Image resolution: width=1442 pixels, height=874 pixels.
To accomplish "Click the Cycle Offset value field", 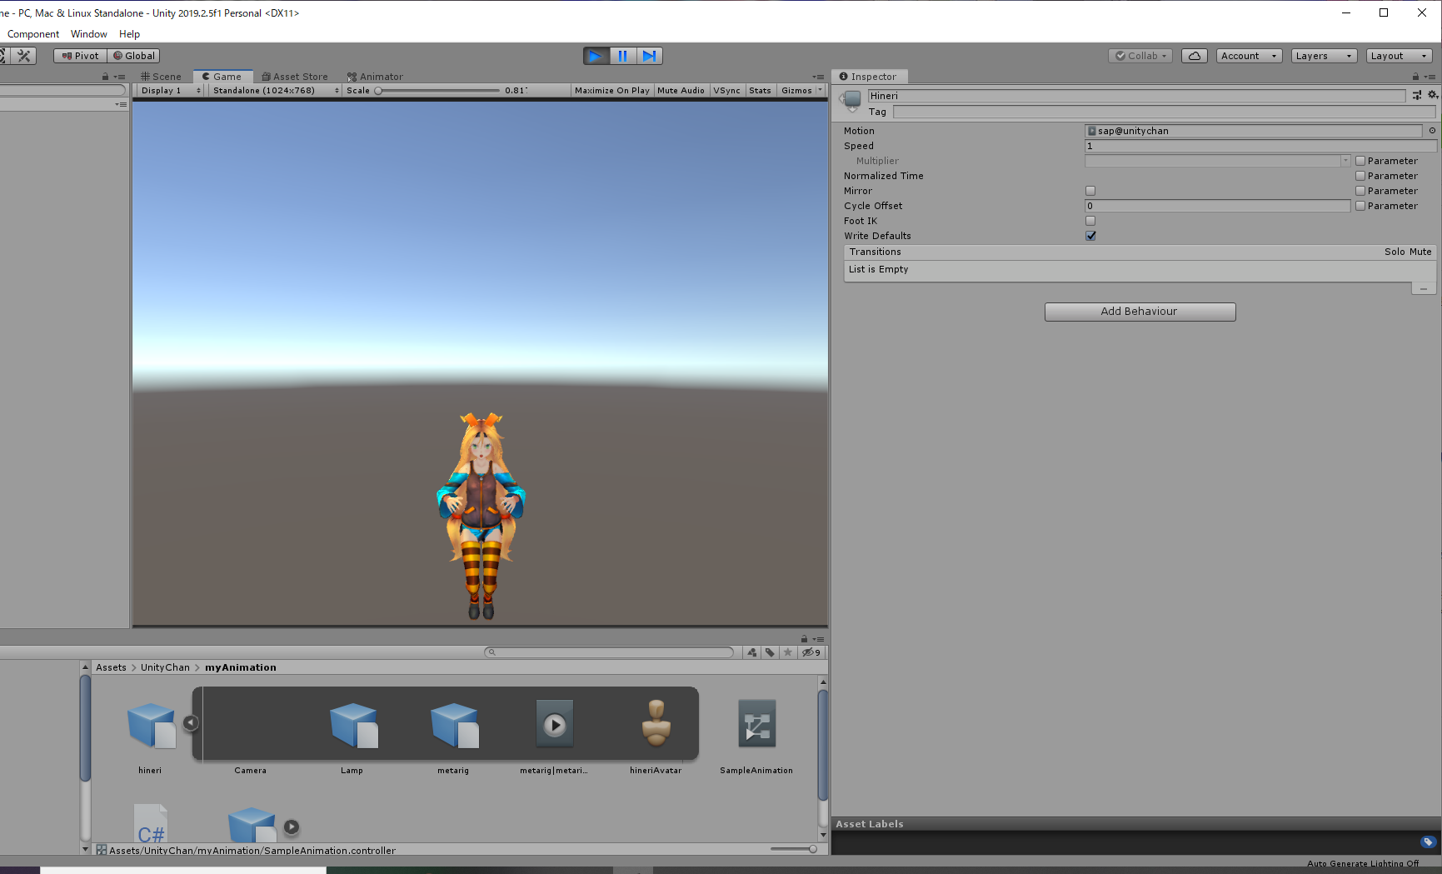I will [1217, 206].
